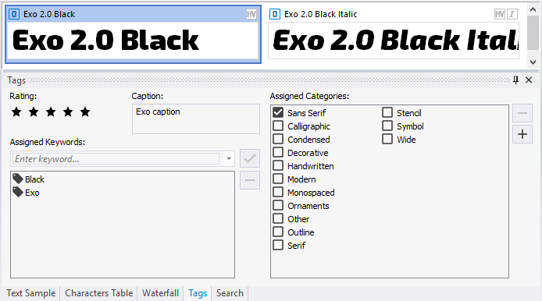
Task: Check the Serif category
Action: point(278,245)
